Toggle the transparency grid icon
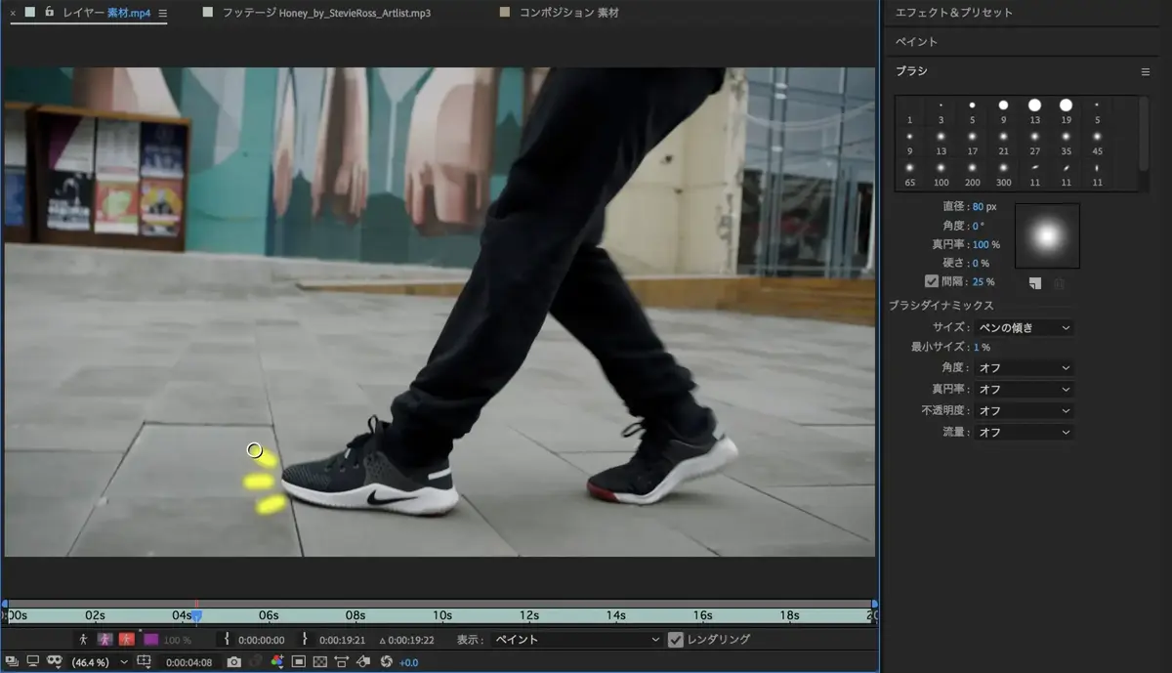 [319, 662]
